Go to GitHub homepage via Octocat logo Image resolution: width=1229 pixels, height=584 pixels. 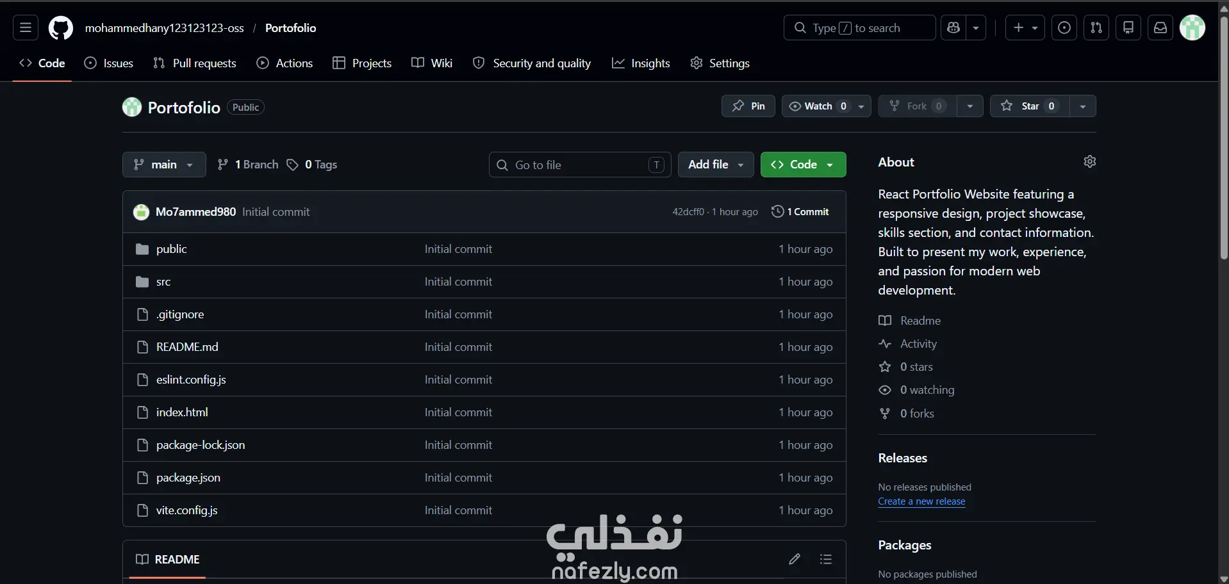[x=61, y=28]
